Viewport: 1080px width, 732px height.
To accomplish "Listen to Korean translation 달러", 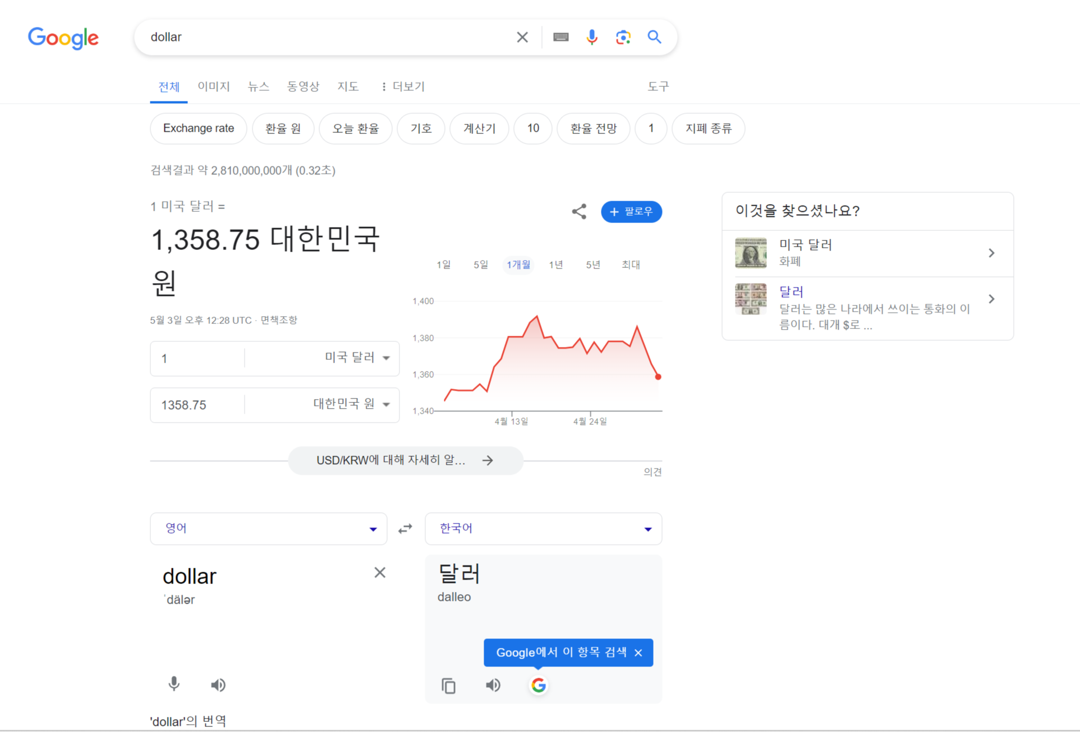I will pyautogui.click(x=493, y=685).
